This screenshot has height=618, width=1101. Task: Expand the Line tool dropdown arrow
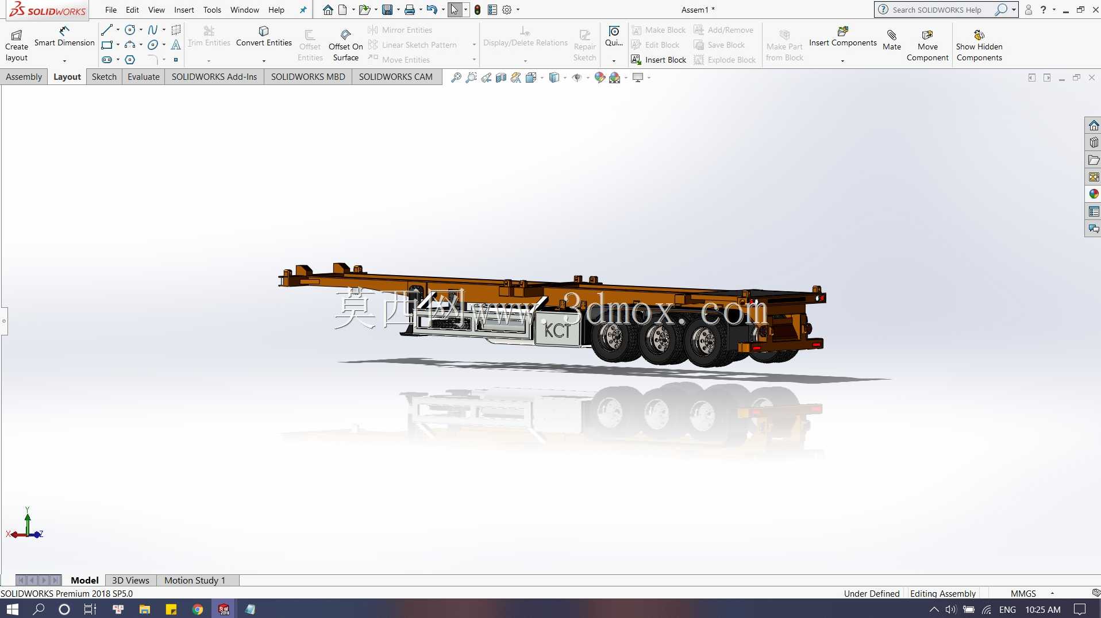click(x=118, y=30)
